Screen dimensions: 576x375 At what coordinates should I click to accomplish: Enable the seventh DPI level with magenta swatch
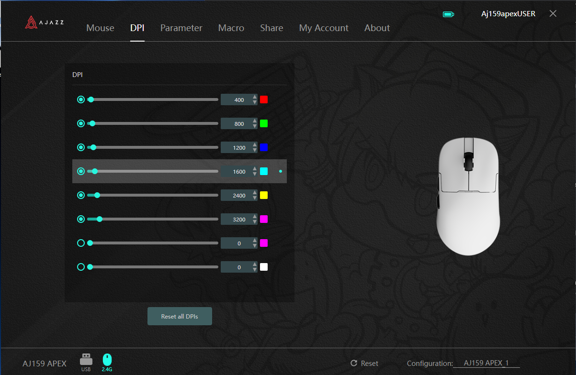(x=81, y=243)
